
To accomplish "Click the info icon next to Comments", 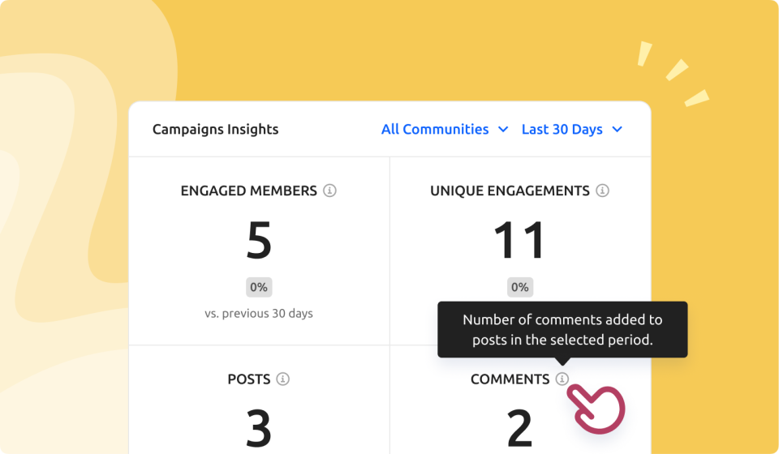I will pyautogui.click(x=562, y=379).
